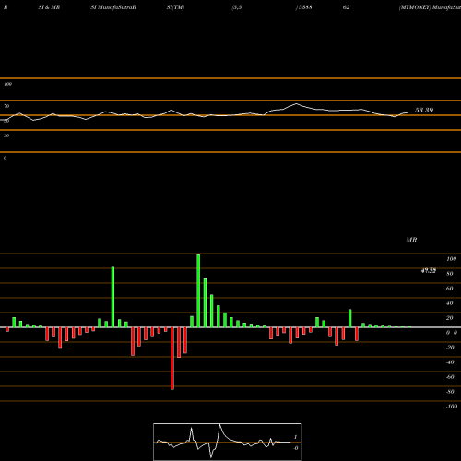461x461 pixels.
Task: Click the MR axis label -20
Action: [450, 348]
